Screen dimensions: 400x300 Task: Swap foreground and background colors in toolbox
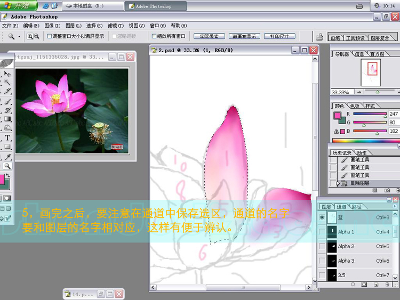pos(8,175)
